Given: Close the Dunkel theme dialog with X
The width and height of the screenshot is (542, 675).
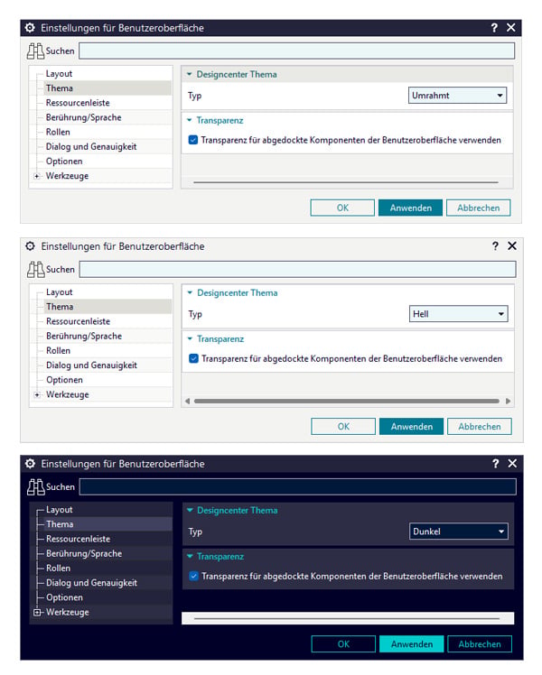Looking at the screenshot, I should [x=512, y=463].
